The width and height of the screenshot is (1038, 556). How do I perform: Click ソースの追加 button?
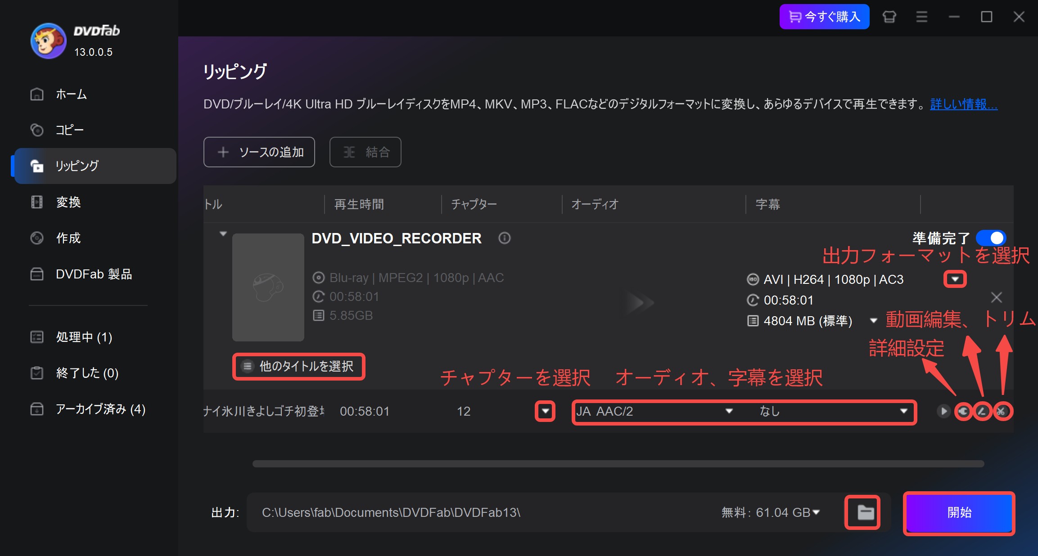click(259, 152)
